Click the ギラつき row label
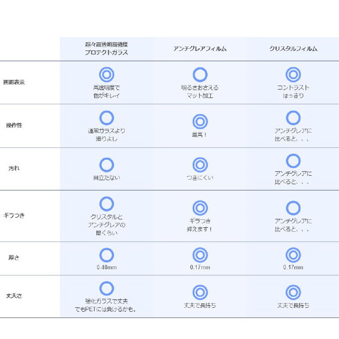This screenshot has height=339, width=339. pyautogui.click(x=14, y=215)
